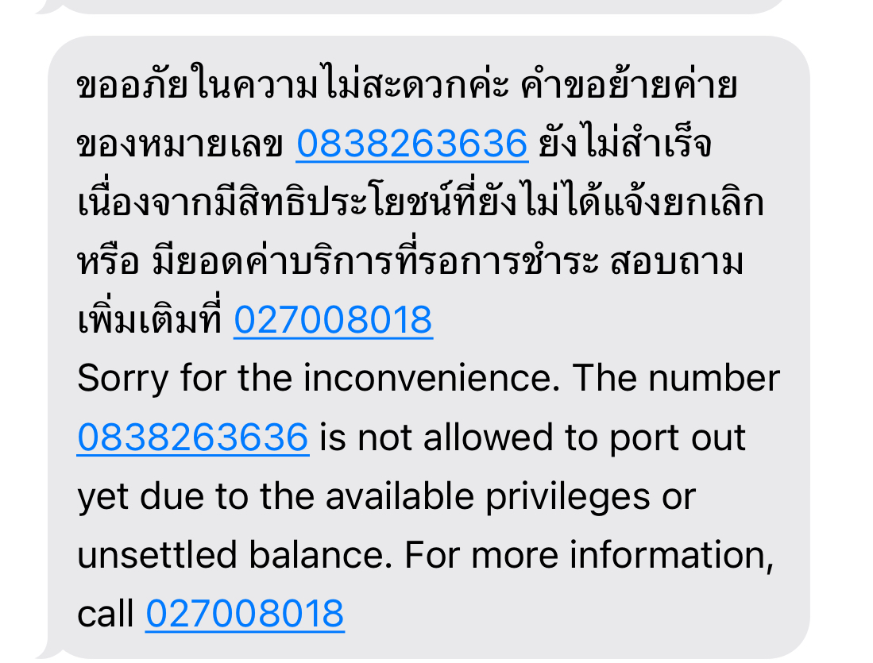Open the 0838263636 link before "is not allowed"

click(193, 438)
